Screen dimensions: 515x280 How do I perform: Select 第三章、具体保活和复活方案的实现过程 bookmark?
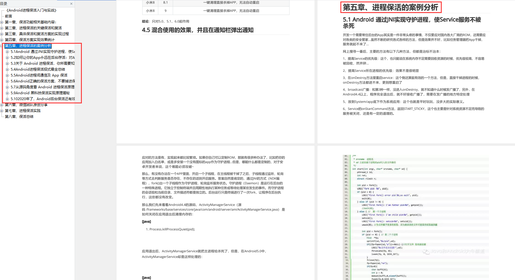tap(37, 34)
